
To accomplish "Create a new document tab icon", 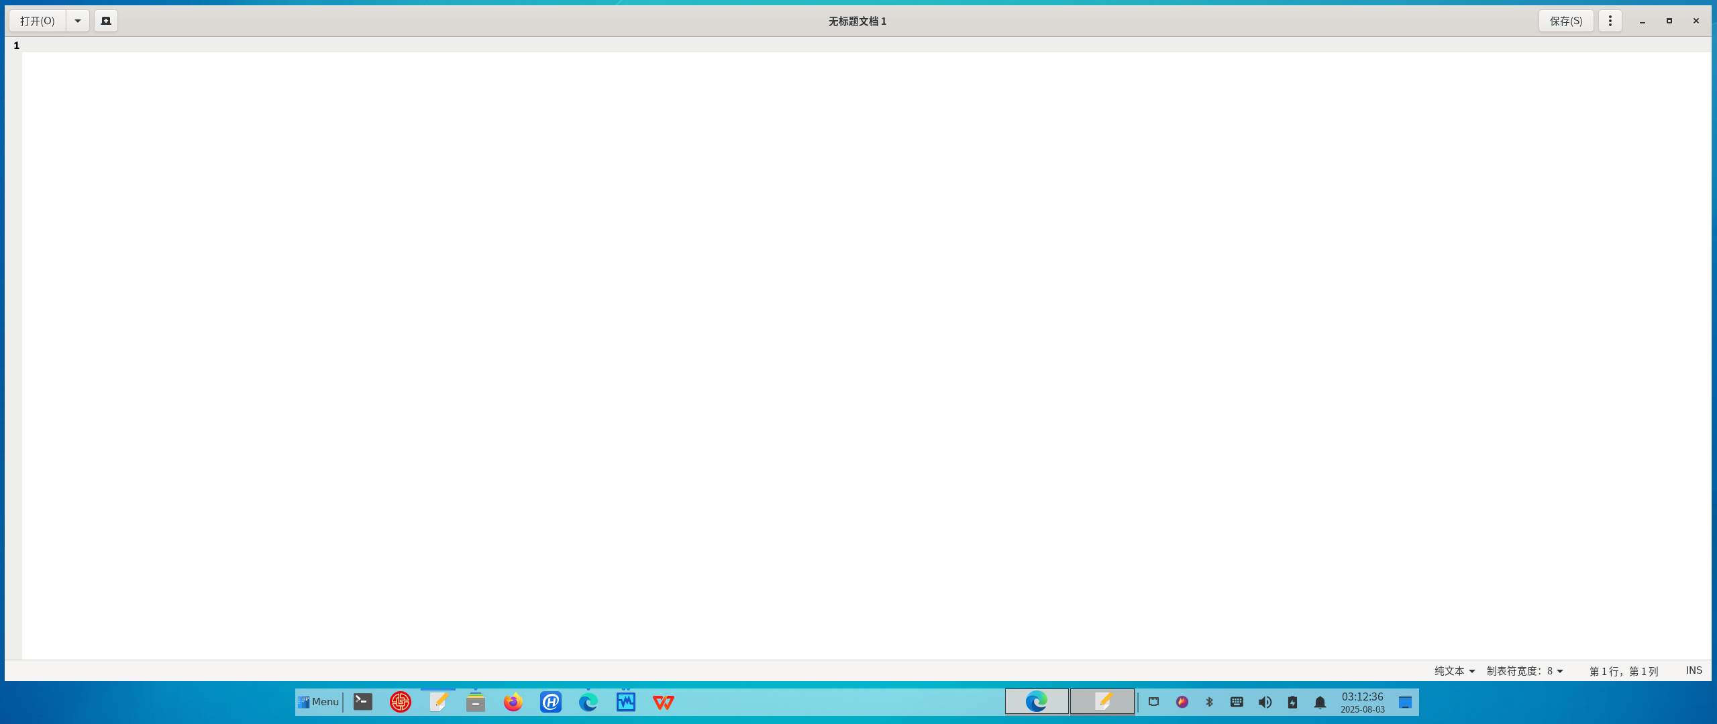I will [106, 21].
